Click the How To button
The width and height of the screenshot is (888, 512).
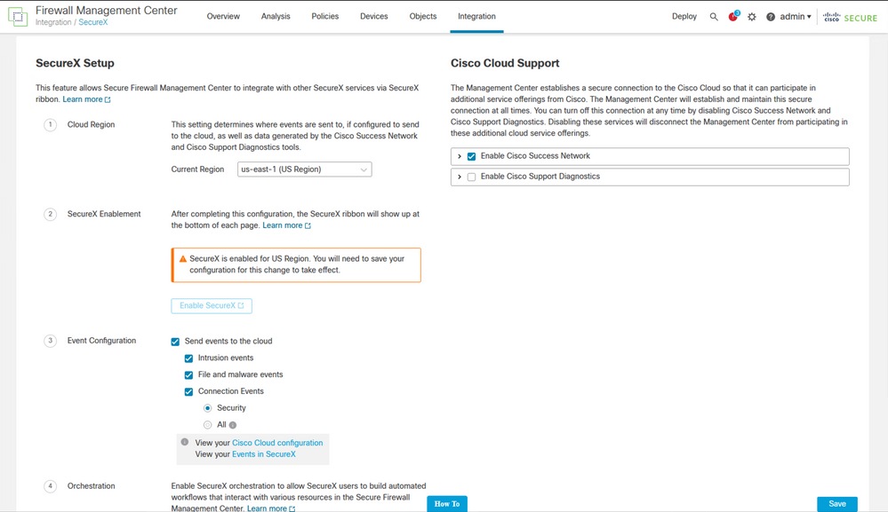[x=447, y=504]
